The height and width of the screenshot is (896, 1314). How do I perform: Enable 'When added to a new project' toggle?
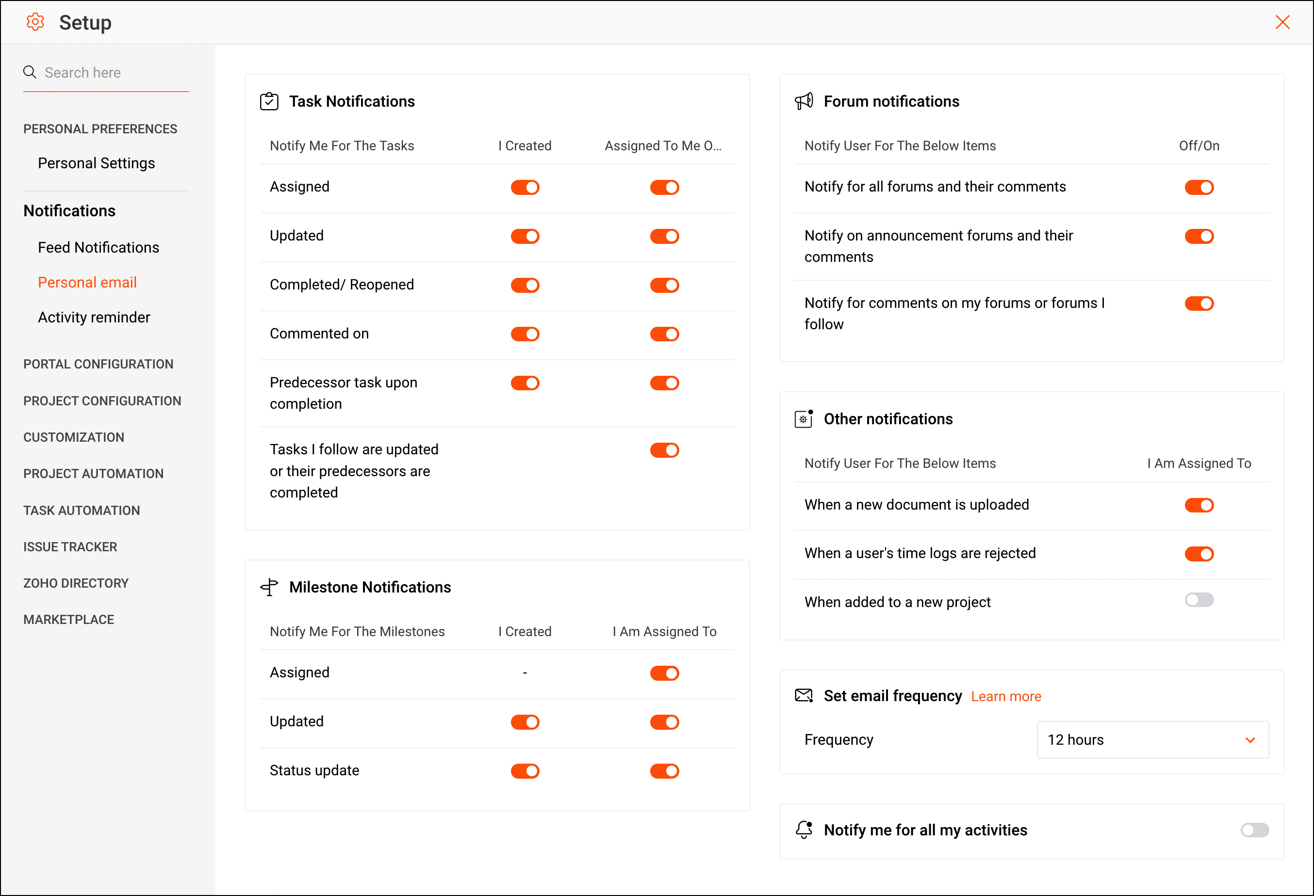click(1199, 600)
